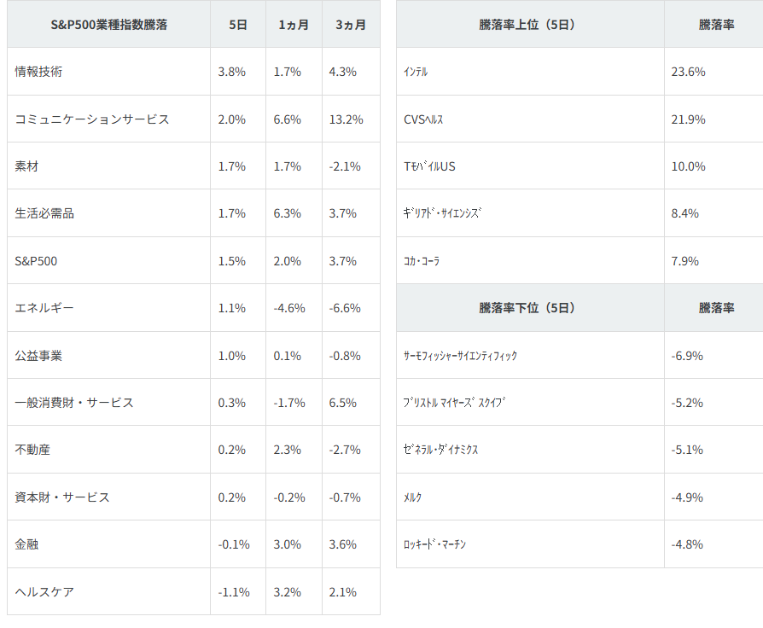Image resolution: width=763 pixels, height=628 pixels.
Task: Select the S&P500業種指数騰落 header cell
Action: click(109, 25)
